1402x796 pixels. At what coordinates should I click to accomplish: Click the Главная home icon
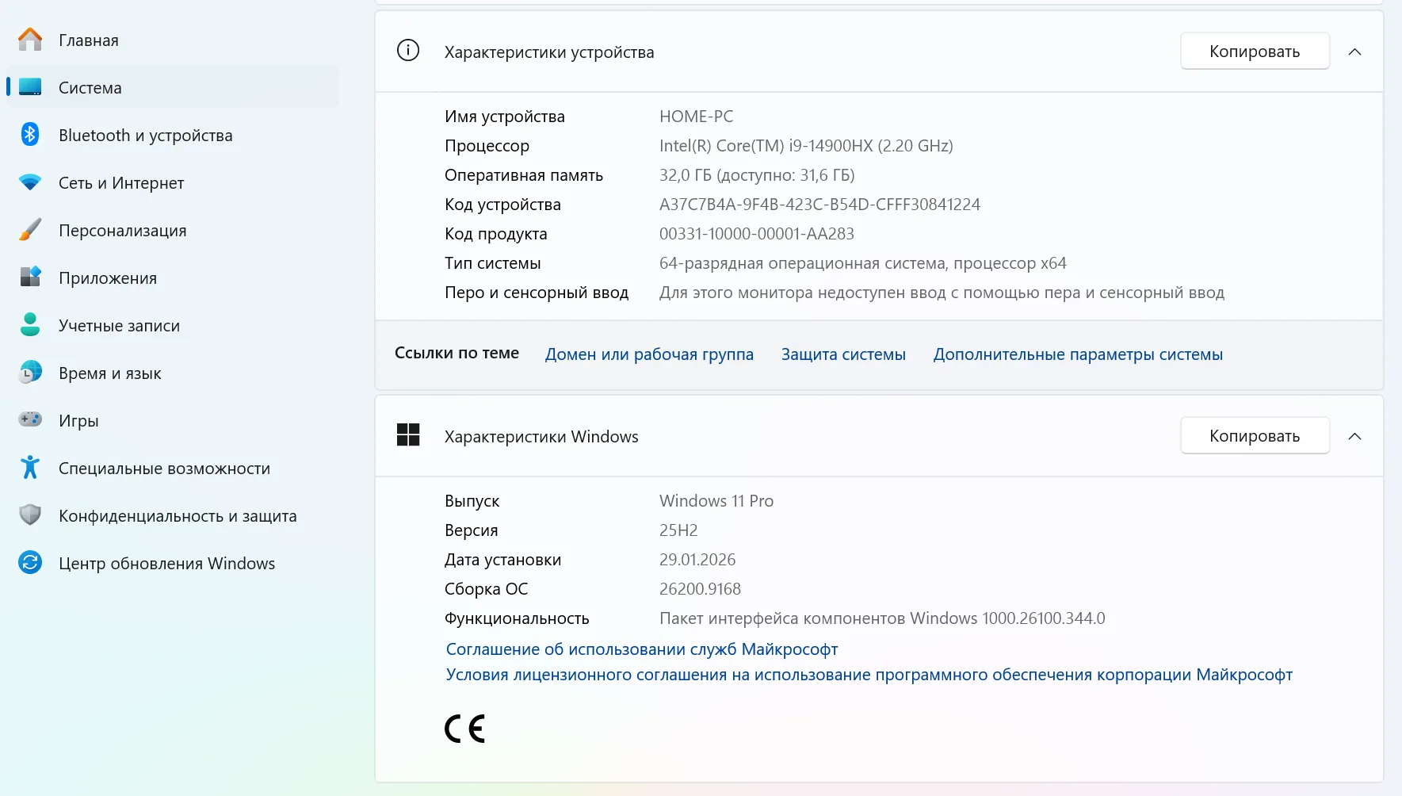30,40
